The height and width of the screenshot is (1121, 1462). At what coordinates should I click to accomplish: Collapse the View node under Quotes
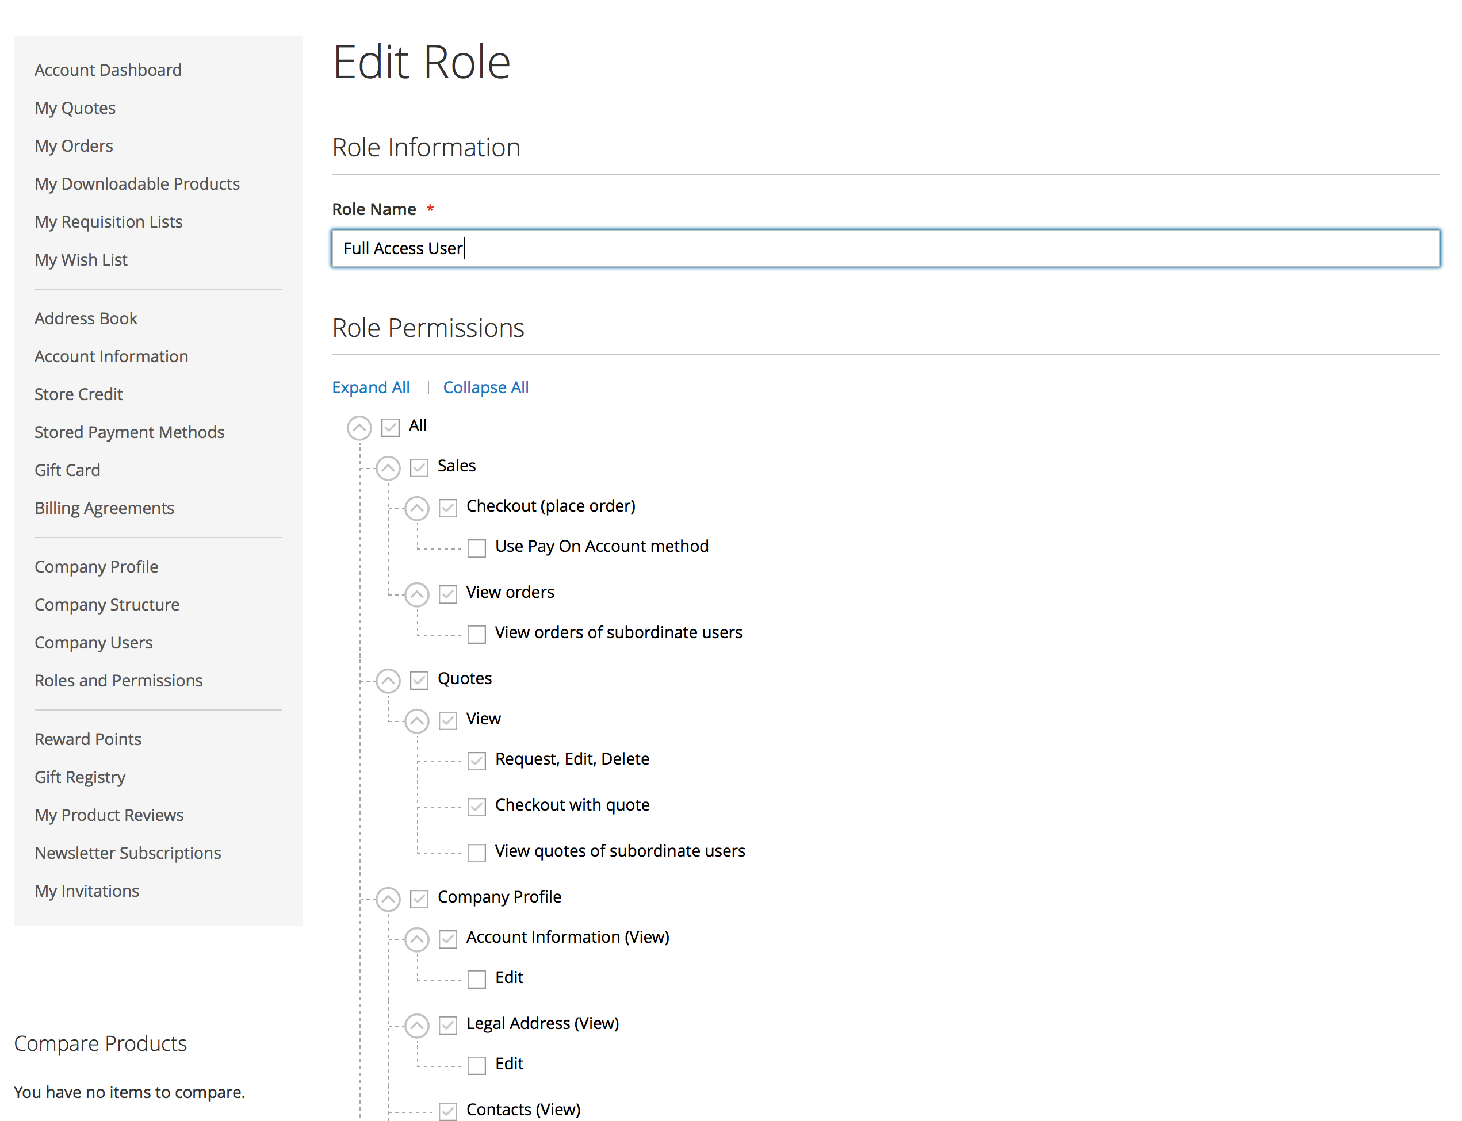(x=416, y=721)
